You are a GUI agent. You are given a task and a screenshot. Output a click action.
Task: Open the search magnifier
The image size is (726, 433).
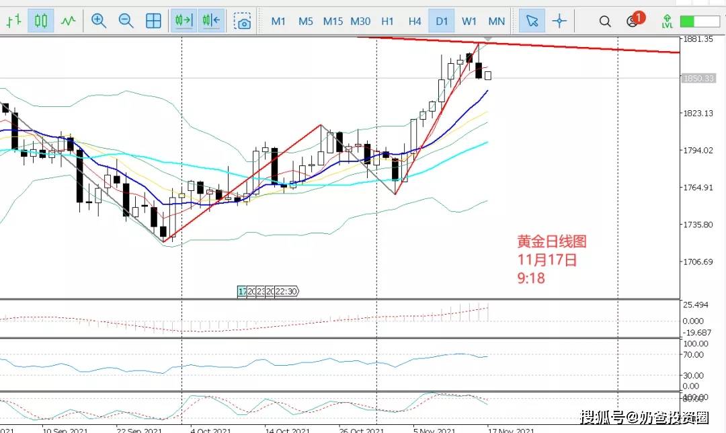pos(605,22)
